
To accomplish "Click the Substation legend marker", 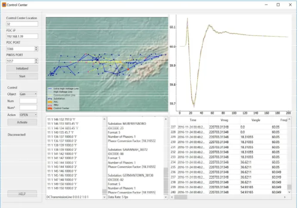I will tap(50, 99).
